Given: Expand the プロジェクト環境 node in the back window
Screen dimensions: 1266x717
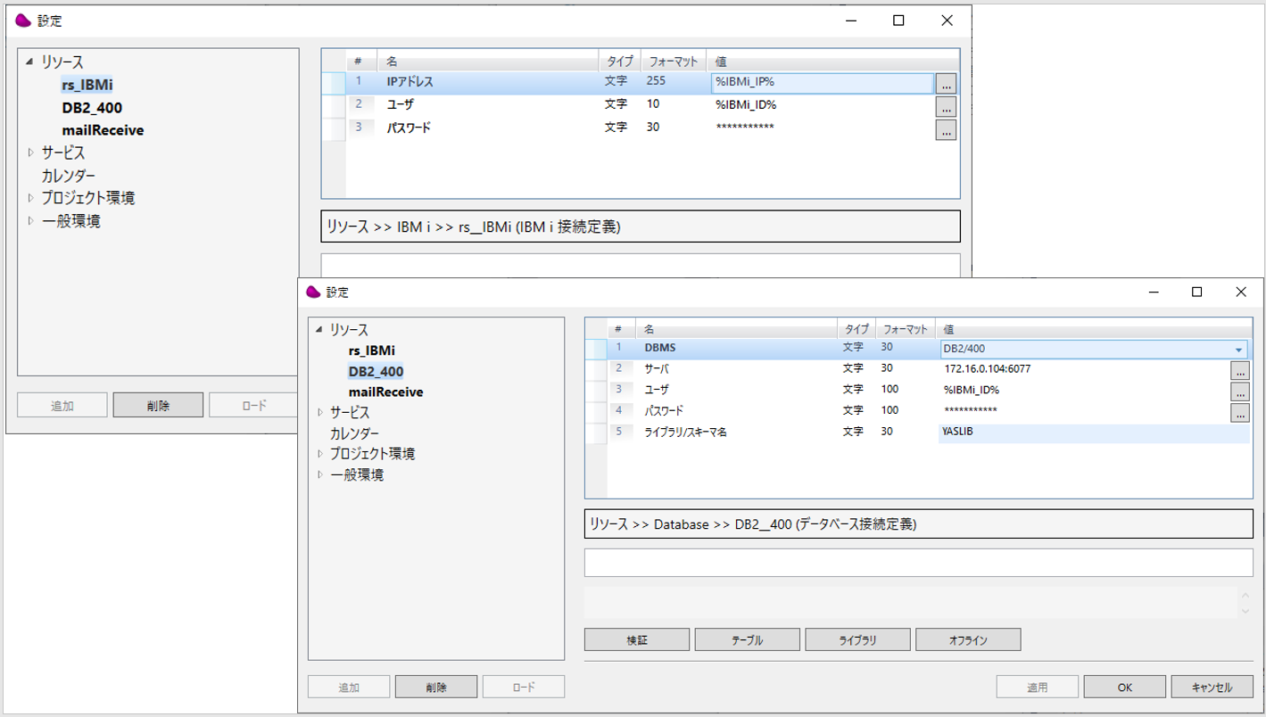Looking at the screenshot, I should pyautogui.click(x=30, y=198).
